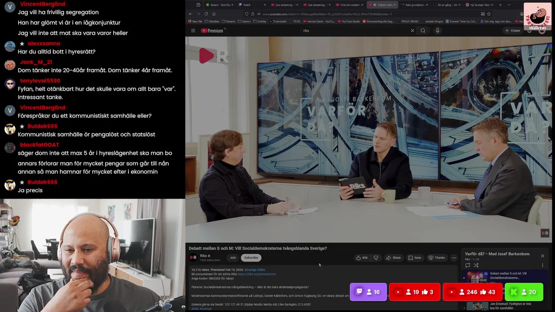Toggle loop for the playlist
555x312 pixels.
pos(467,265)
